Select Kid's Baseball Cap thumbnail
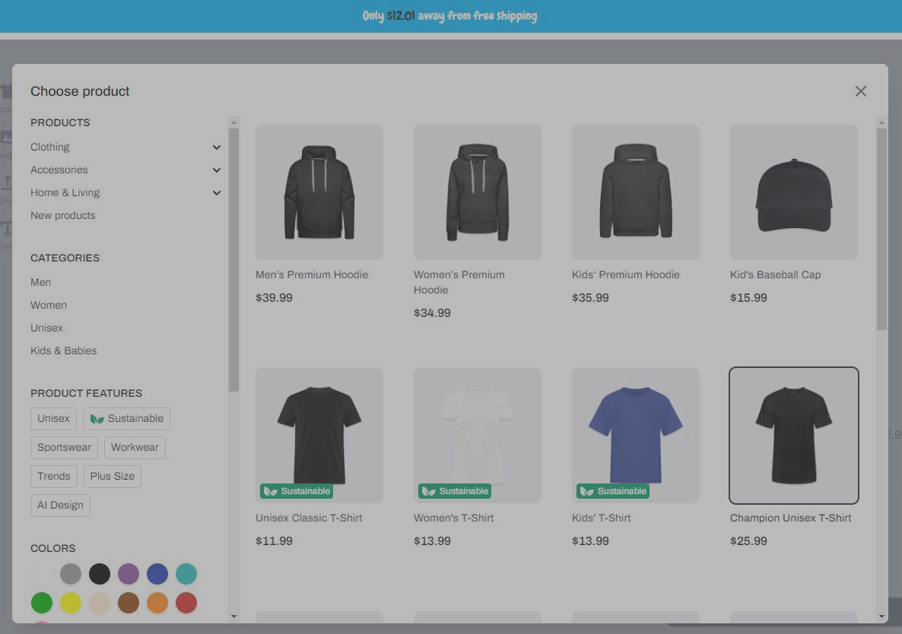902x634 pixels. click(794, 192)
